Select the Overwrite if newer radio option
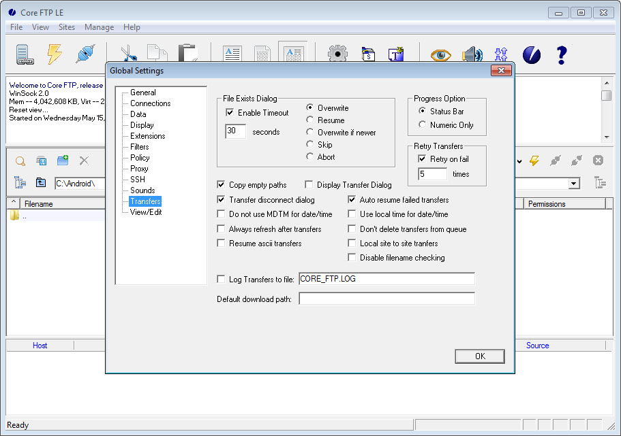The height and width of the screenshot is (436, 621). click(309, 132)
